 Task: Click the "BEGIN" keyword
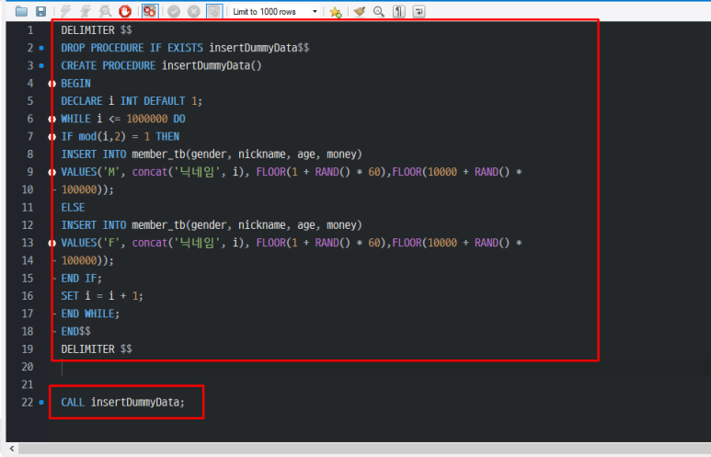75,84
